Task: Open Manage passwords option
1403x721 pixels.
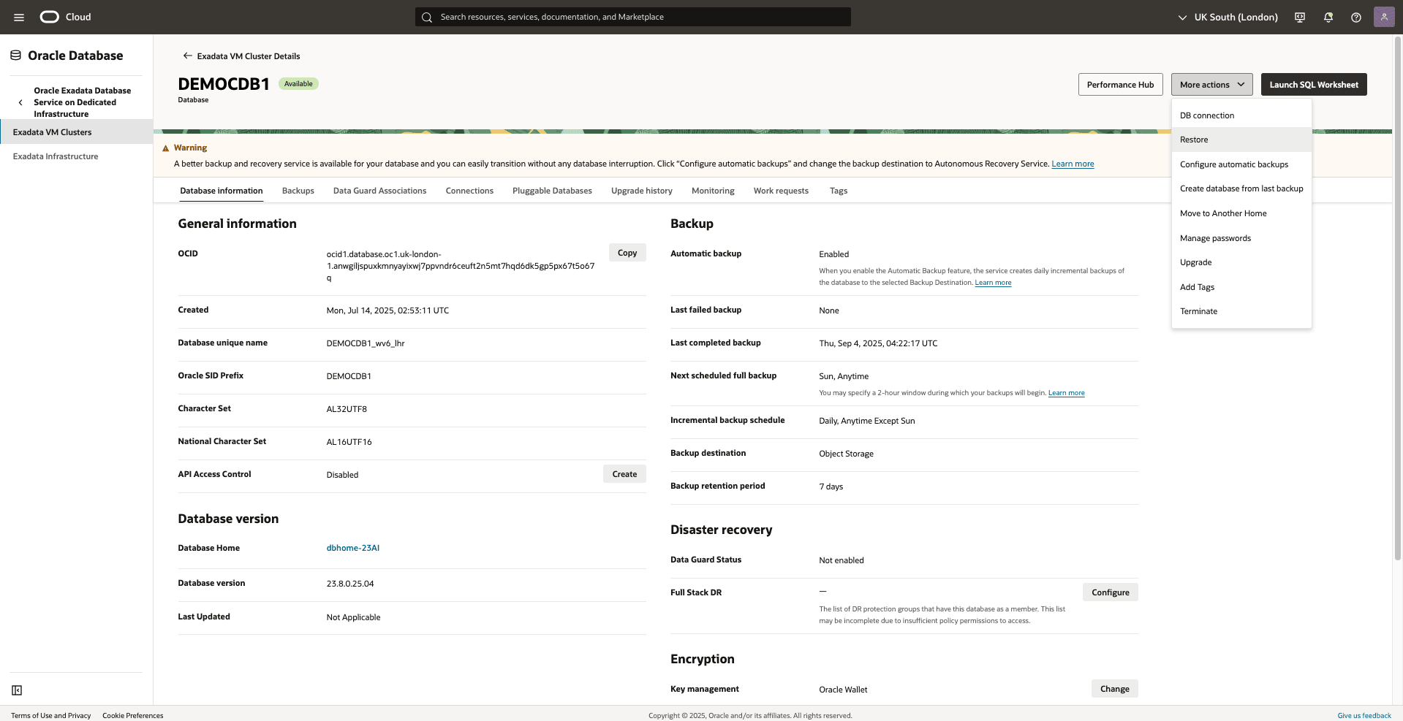Action: 1241,238
